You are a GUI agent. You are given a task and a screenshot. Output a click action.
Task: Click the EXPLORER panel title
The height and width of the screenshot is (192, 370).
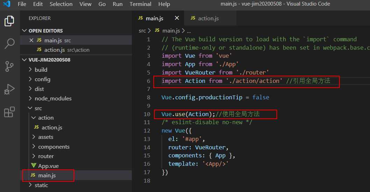pos(40,18)
